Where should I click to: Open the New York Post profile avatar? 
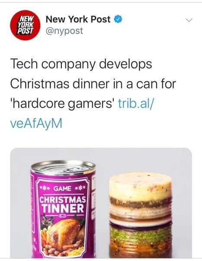25,25
